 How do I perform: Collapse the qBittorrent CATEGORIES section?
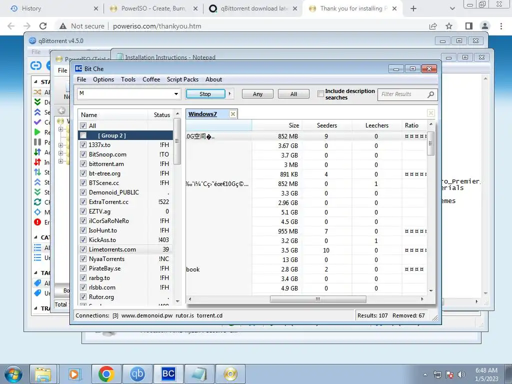(x=36, y=237)
